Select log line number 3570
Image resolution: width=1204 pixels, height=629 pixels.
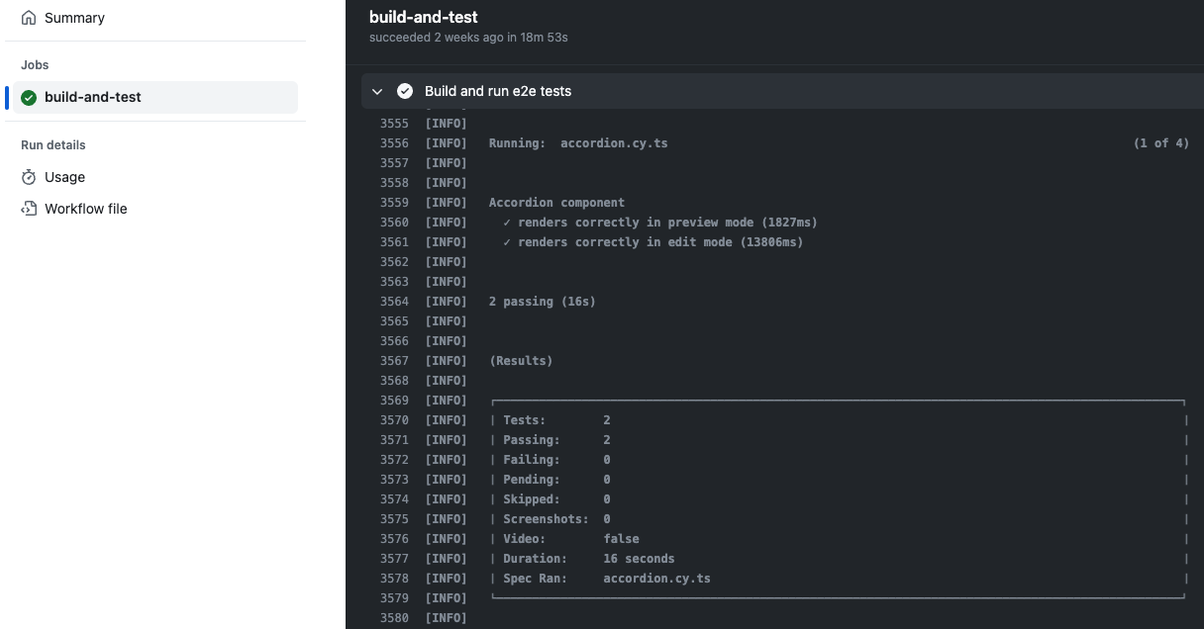[x=394, y=420]
